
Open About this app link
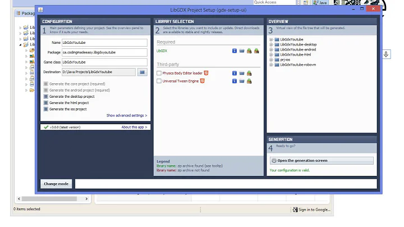pyautogui.click(x=134, y=127)
